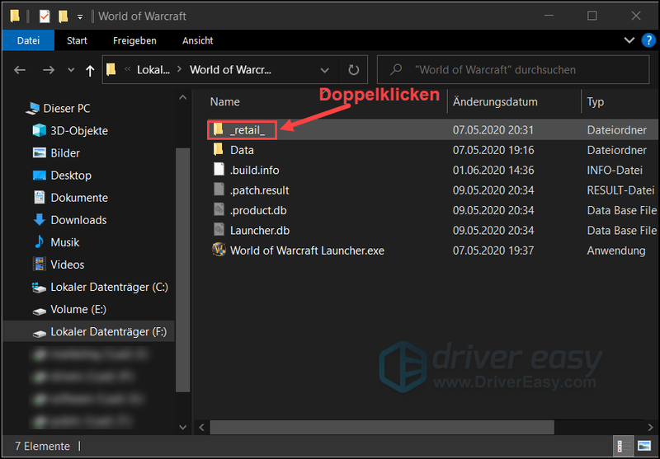Viewport: 660px width, 459px height.
Task: Click the New folder quick access icon
Action: click(64, 16)
